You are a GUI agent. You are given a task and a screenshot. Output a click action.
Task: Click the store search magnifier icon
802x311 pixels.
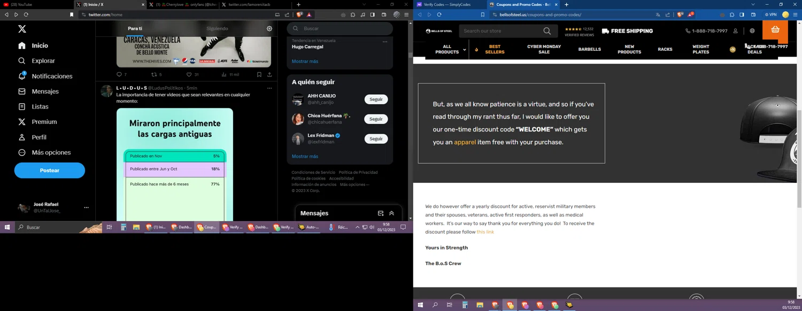[547, 31]
